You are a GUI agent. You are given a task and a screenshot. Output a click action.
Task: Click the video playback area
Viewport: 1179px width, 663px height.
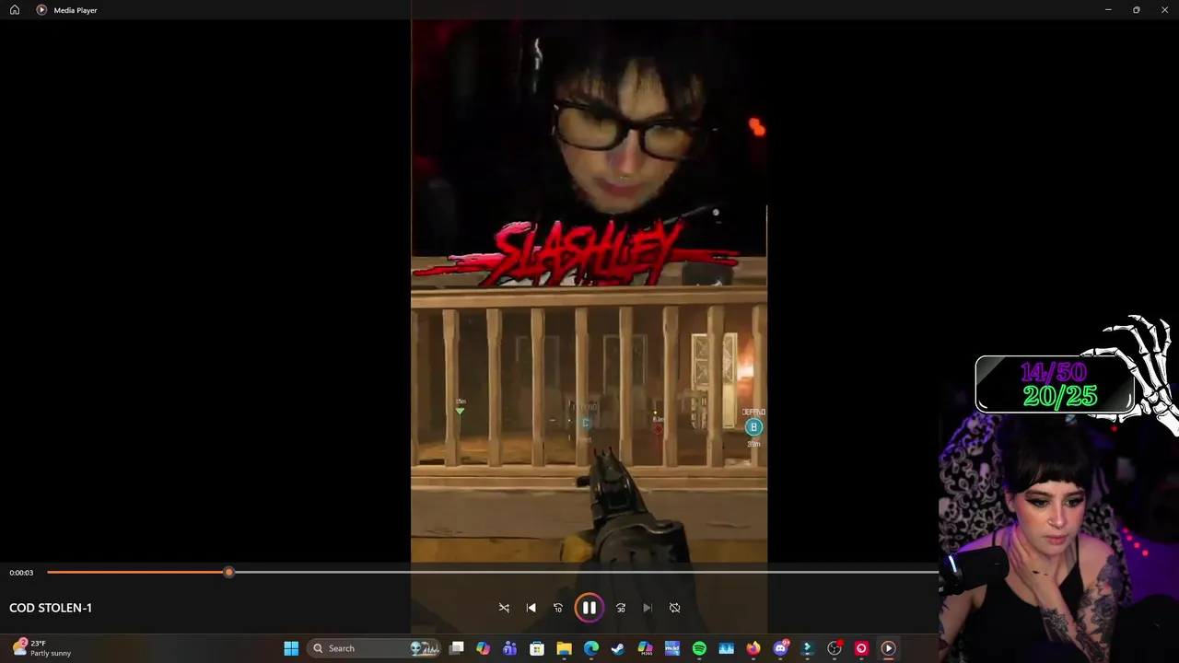click(x=589, y=291)
